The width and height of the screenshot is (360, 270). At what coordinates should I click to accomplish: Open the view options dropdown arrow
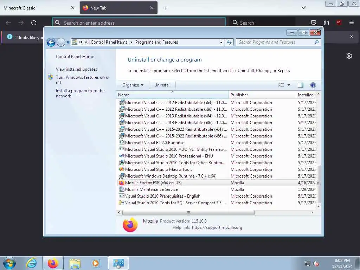(x=289, y=85)
